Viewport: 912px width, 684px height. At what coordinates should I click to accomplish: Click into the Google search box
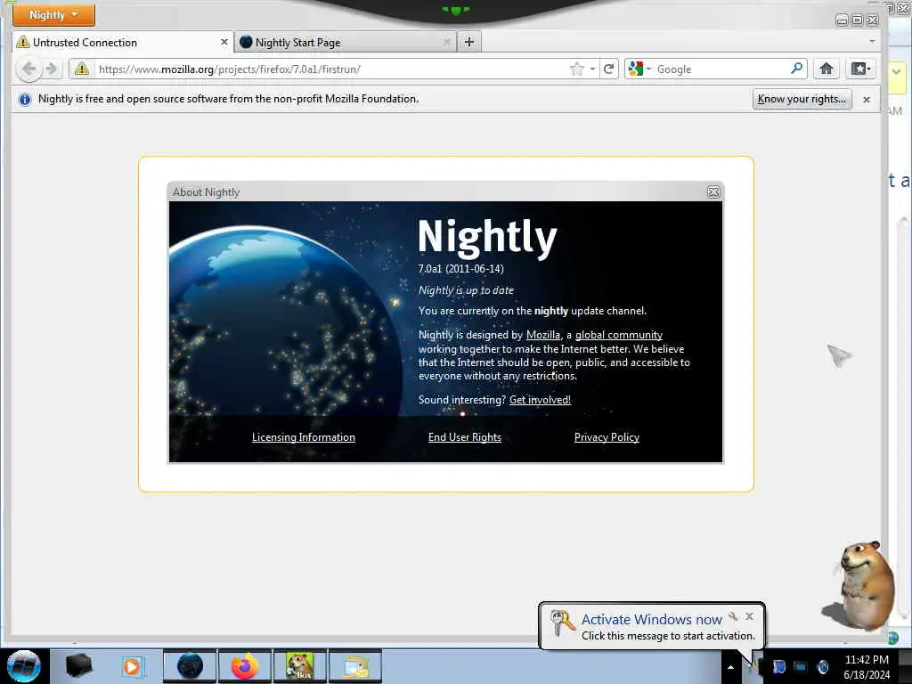click(721, 69)
